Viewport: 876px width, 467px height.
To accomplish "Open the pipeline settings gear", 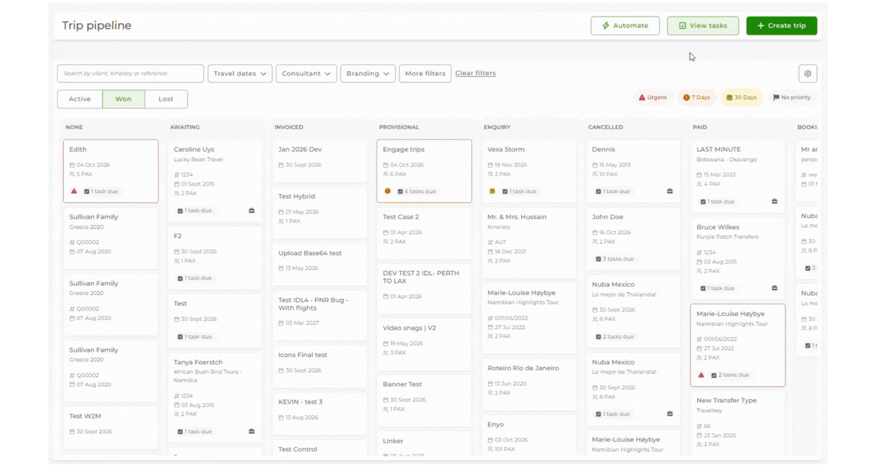I will [x=808, y=74].
